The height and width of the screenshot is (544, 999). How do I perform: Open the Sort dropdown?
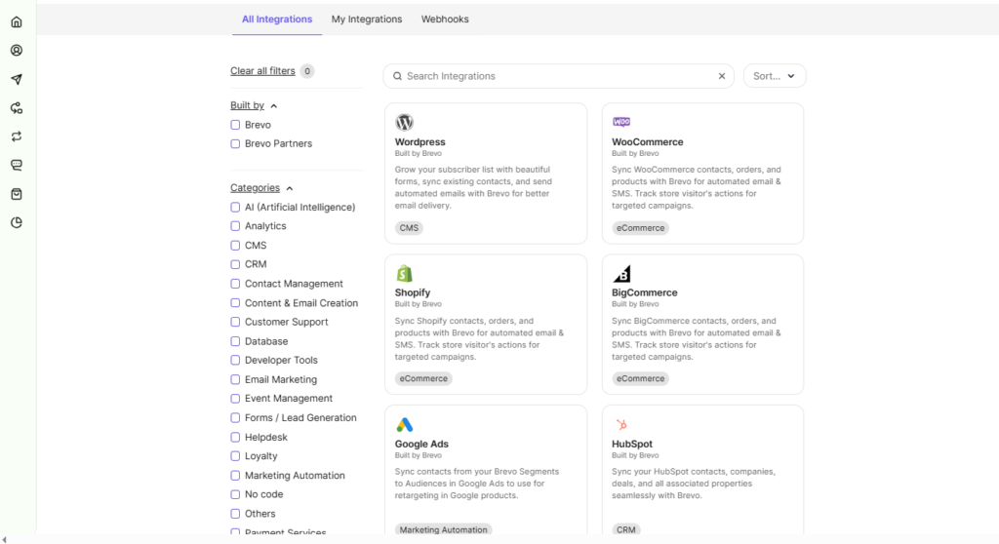(x=774, y=76)
